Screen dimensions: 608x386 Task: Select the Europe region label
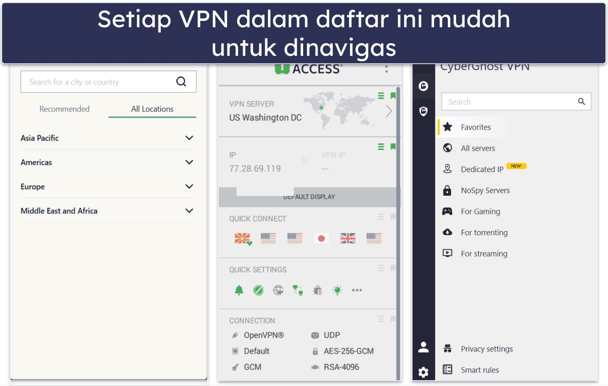(33, 187)
